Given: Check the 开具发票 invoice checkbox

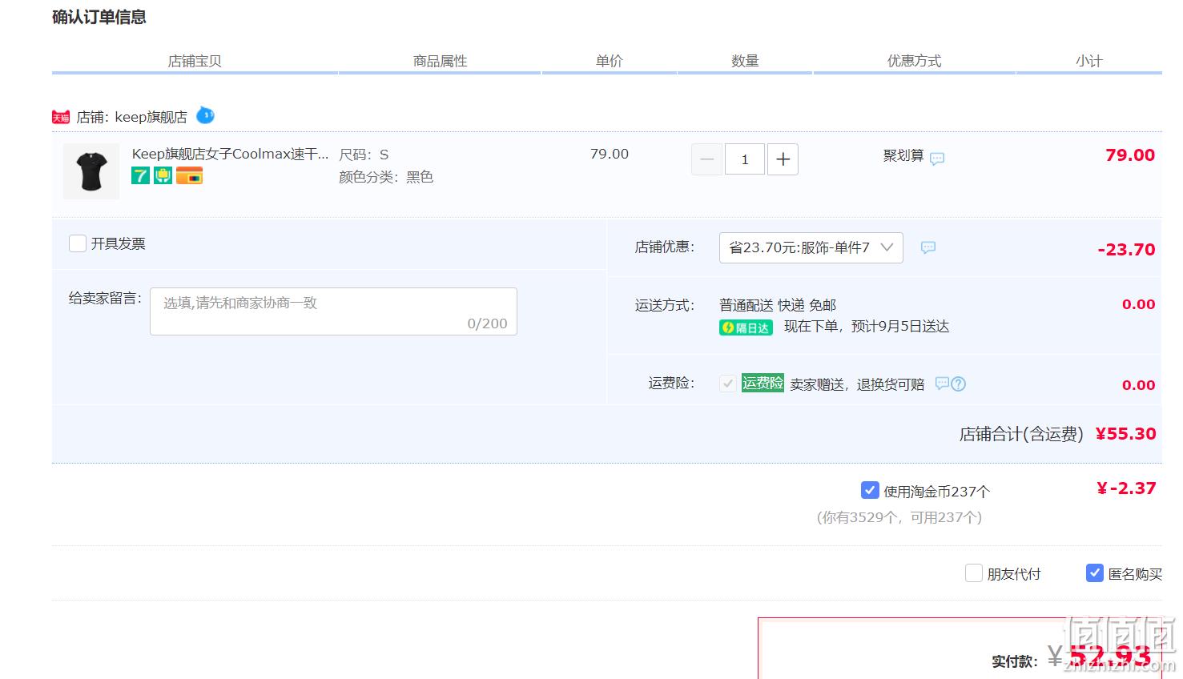Looking at the screenshot, I should coord(78,243).
